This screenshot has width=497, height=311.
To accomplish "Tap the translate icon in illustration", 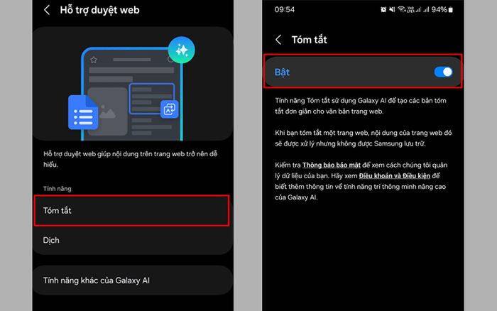I will [x=169, y=109].
